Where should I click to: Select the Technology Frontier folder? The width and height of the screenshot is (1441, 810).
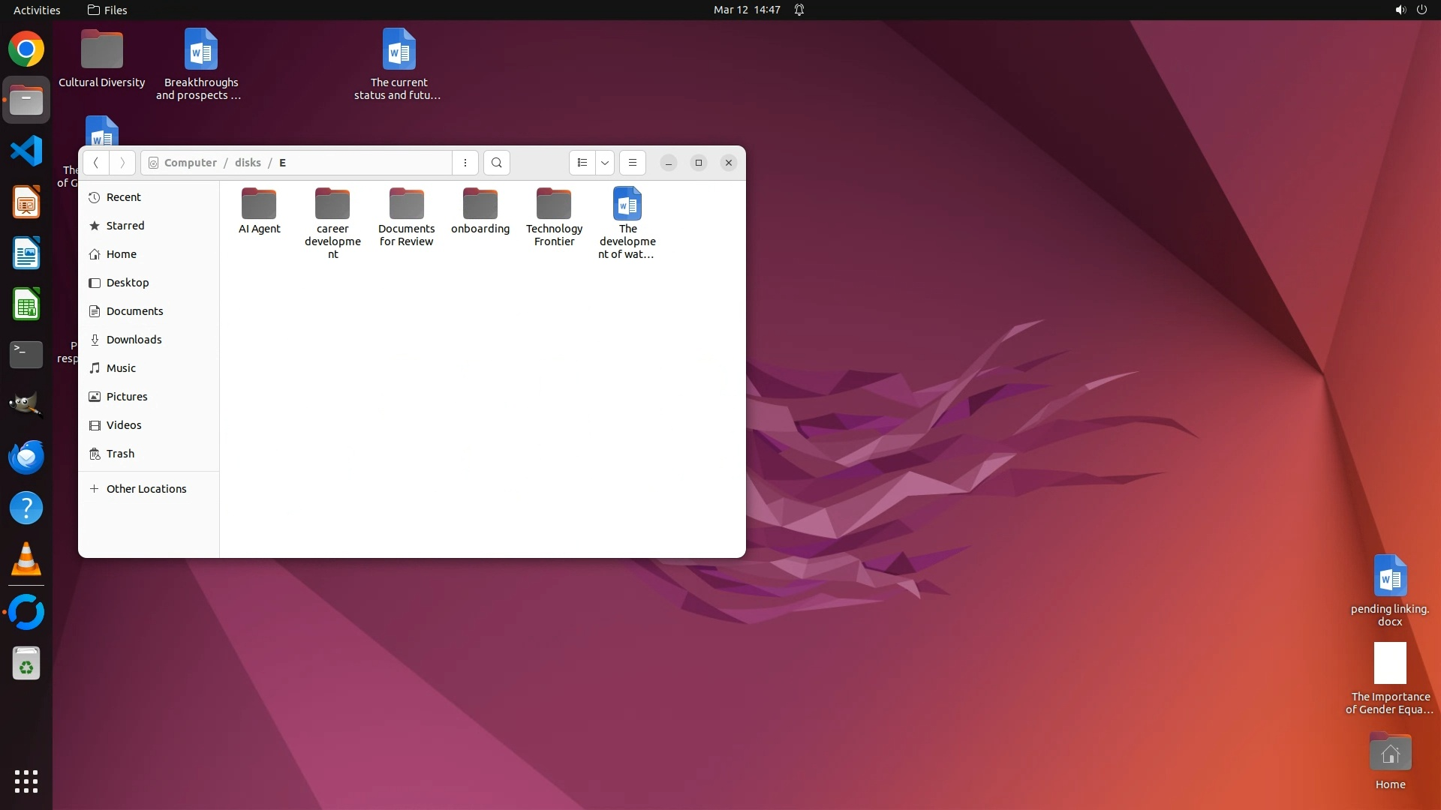554,205
